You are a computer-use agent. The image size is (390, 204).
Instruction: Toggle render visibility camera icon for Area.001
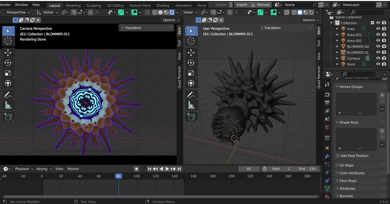point(384,34)
